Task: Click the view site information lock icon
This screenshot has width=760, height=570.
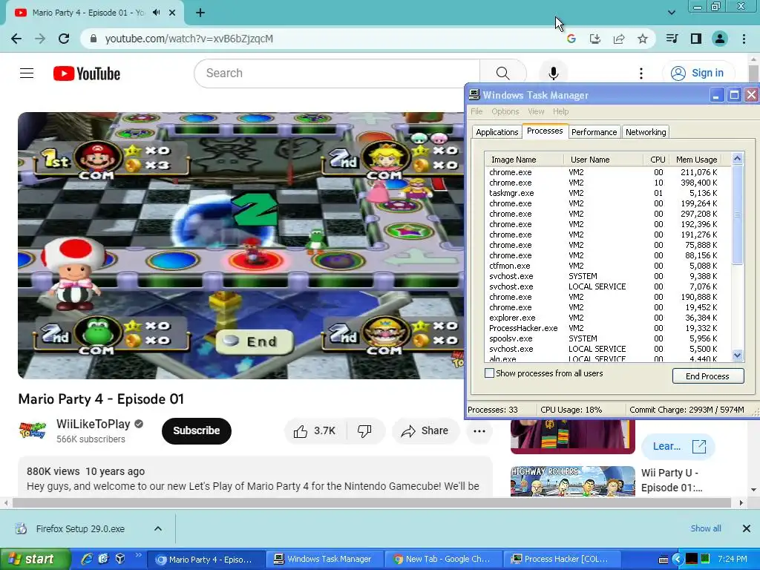Action: 94,39
